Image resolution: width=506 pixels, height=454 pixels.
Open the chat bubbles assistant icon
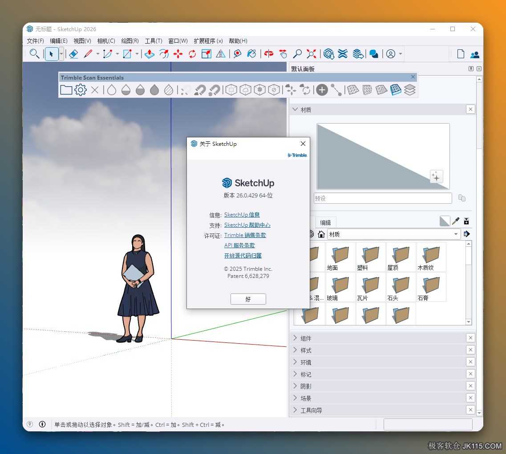click(x=374, y=54)
